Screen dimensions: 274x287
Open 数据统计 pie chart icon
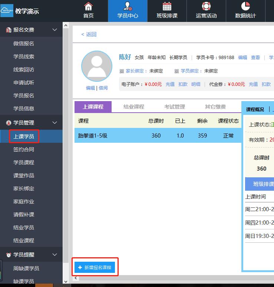click(245, 7)
